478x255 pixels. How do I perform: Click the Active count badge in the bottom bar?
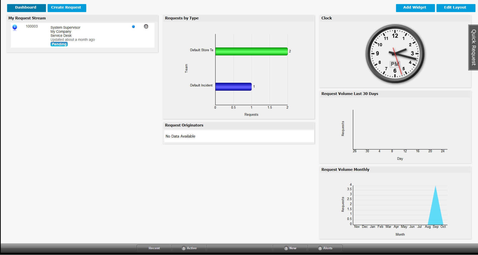coord(184,248)
